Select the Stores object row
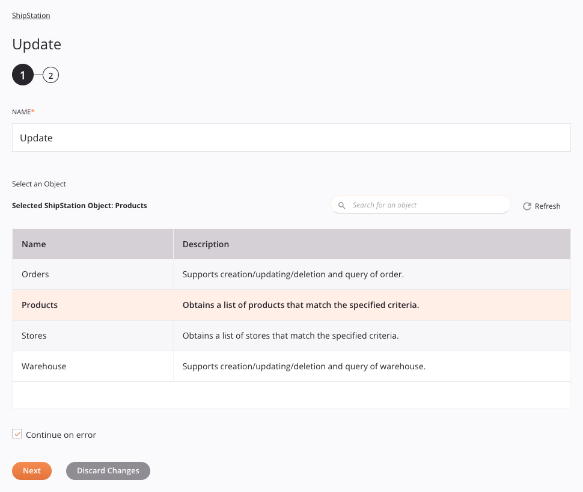This screenshot has height=492, width=583. pos(291,336)
